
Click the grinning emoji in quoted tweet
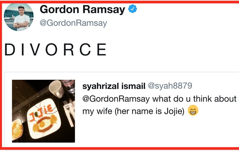click(193, 110)
